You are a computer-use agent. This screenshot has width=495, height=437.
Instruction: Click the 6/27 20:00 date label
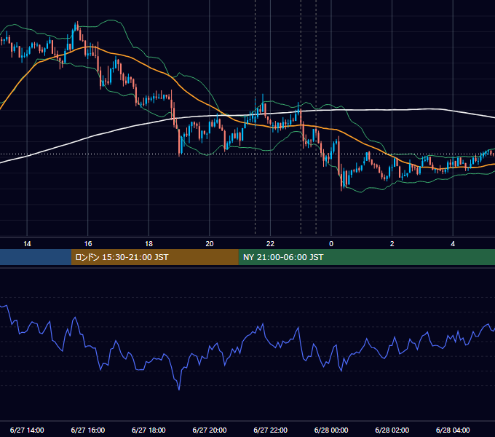210,430
